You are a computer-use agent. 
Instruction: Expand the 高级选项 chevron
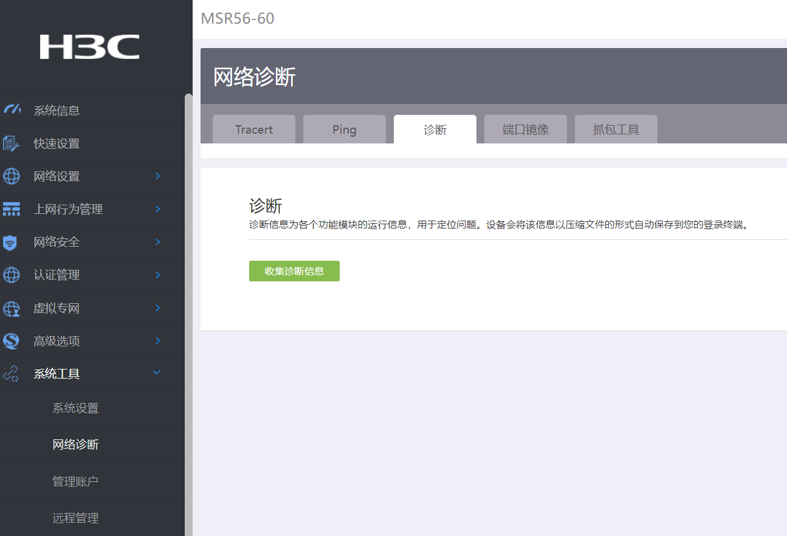[x=157, y=340]
